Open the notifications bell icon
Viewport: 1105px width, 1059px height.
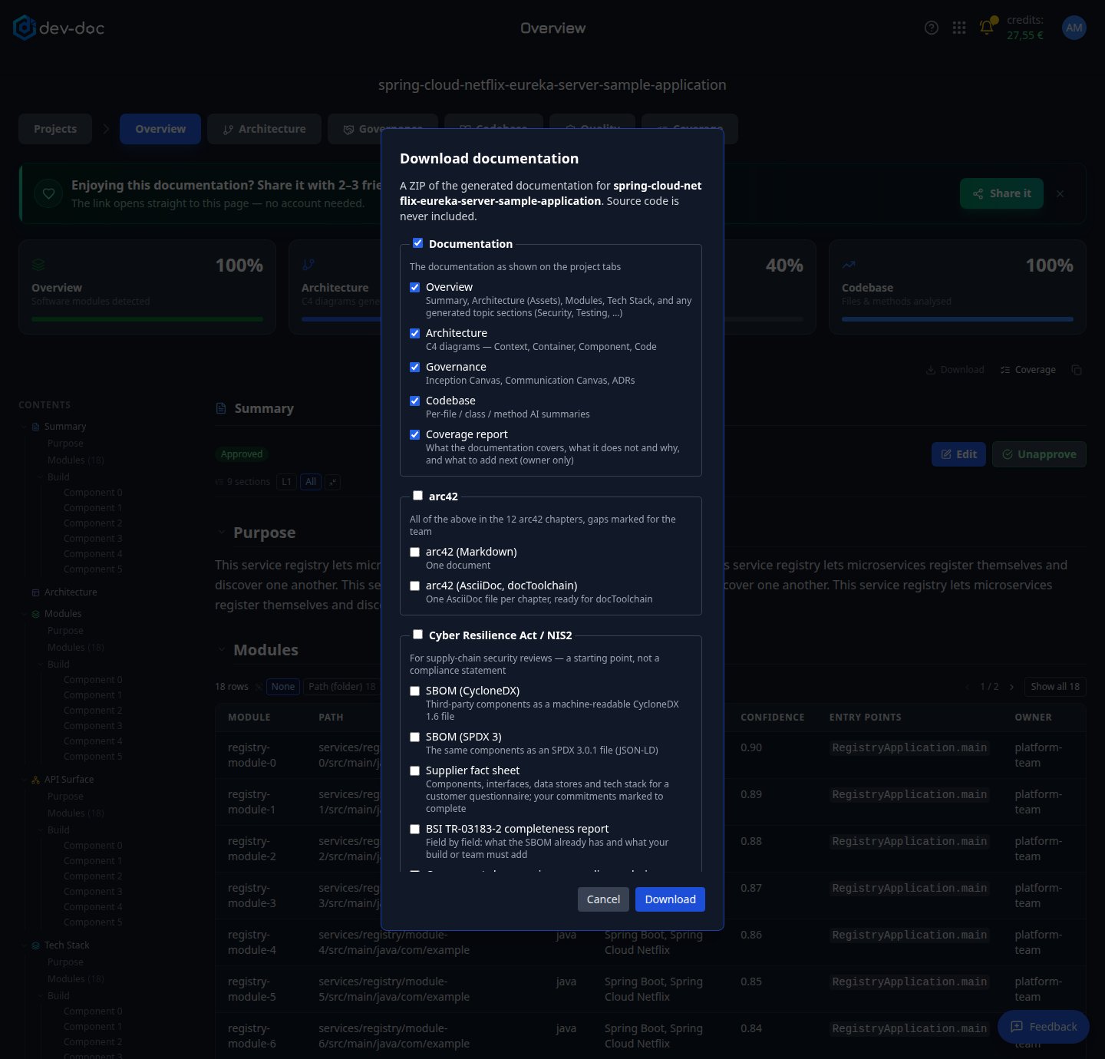coord(987,28)
